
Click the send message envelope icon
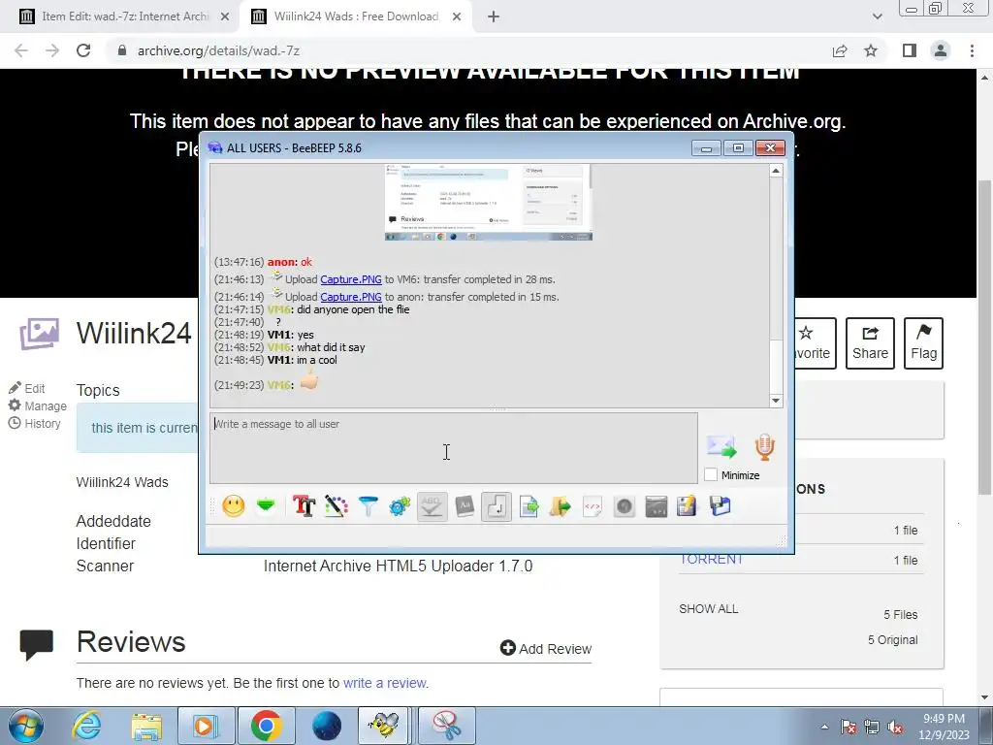(721, 446)
